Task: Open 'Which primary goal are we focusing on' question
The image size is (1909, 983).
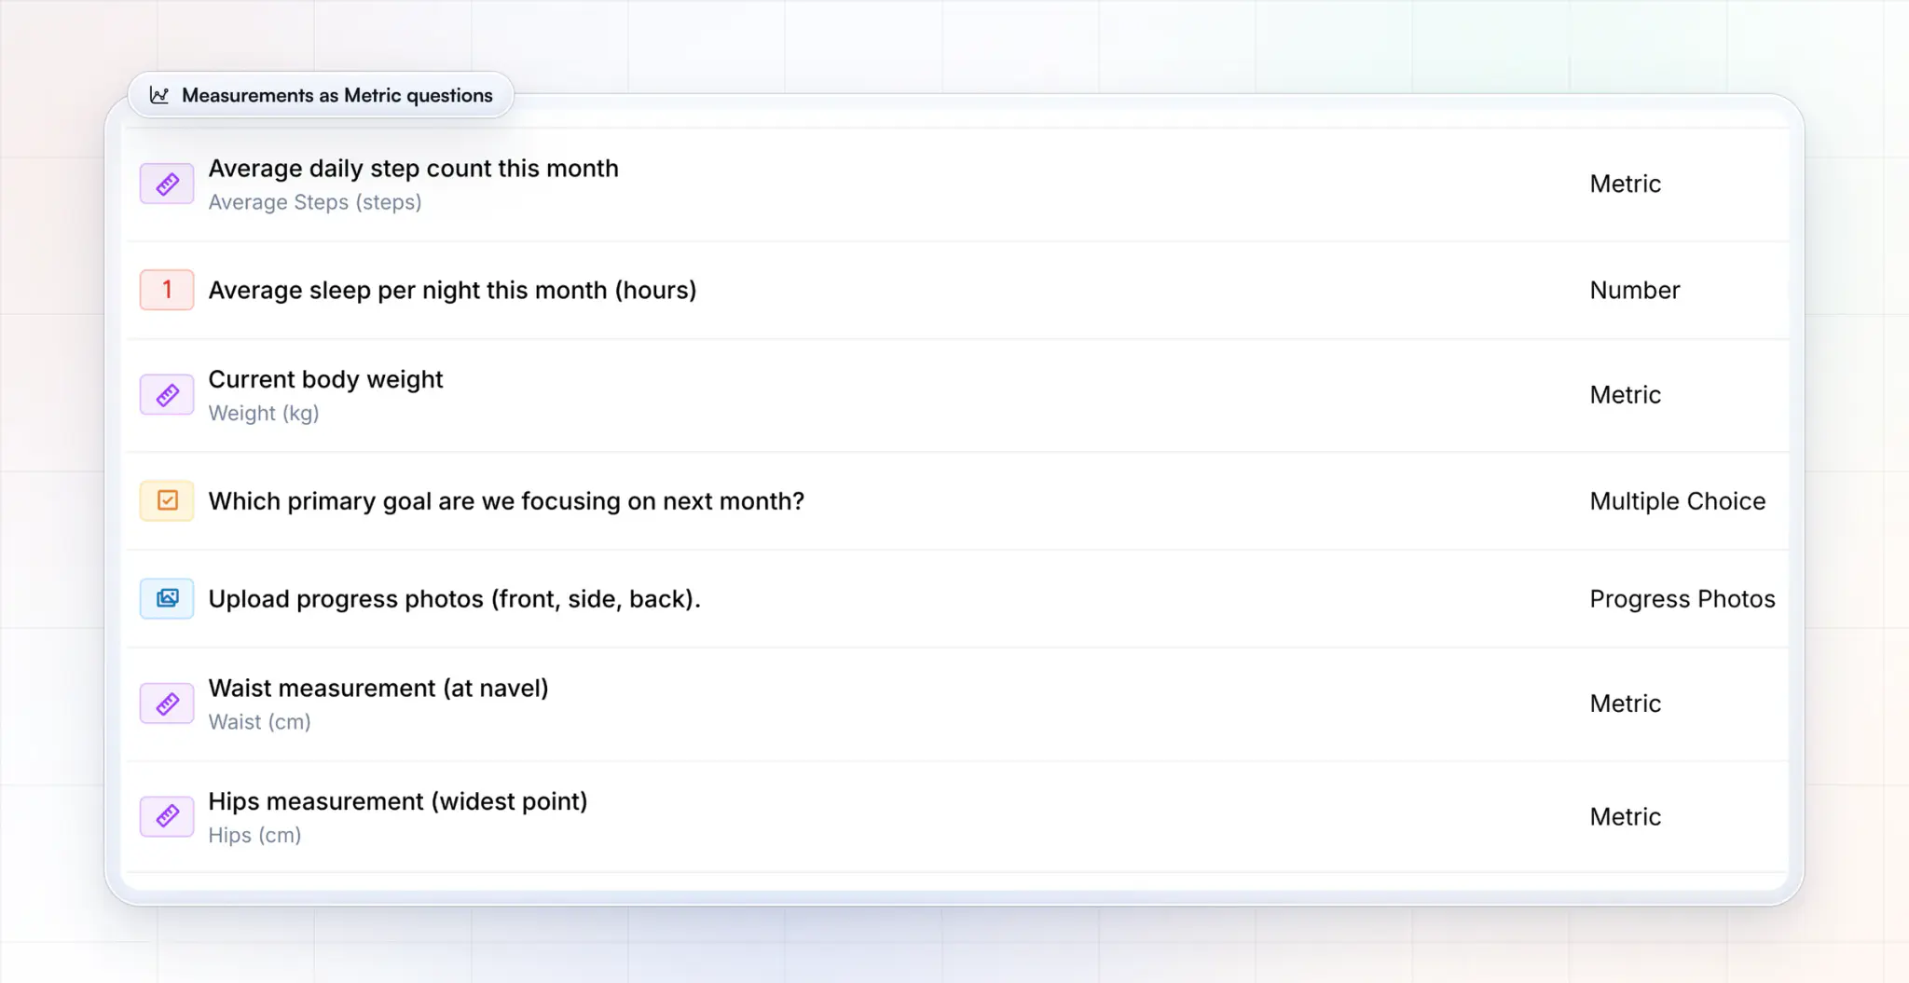Action: 506,501
